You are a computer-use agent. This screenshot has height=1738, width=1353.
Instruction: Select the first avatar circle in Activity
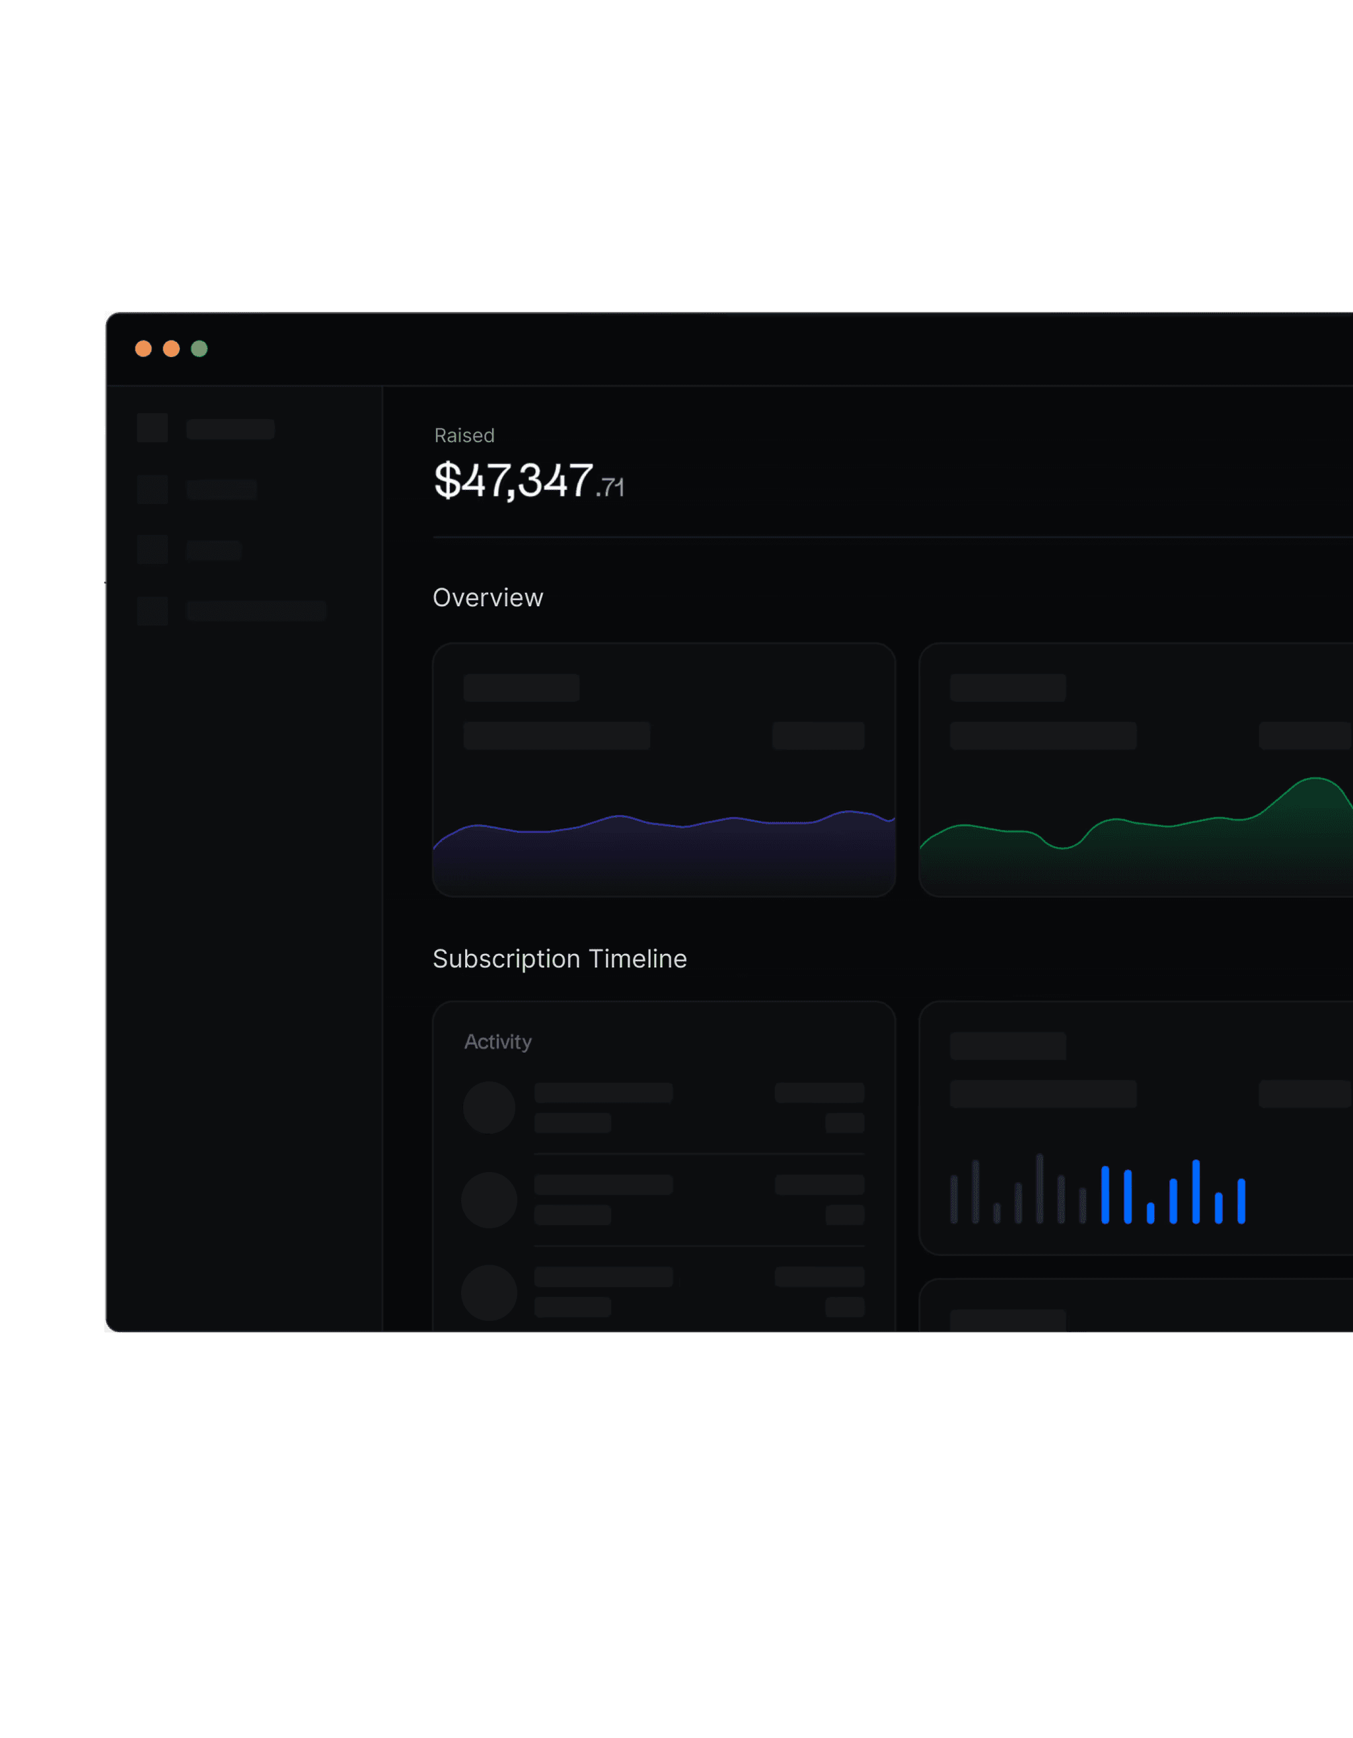coord(489,1107)
